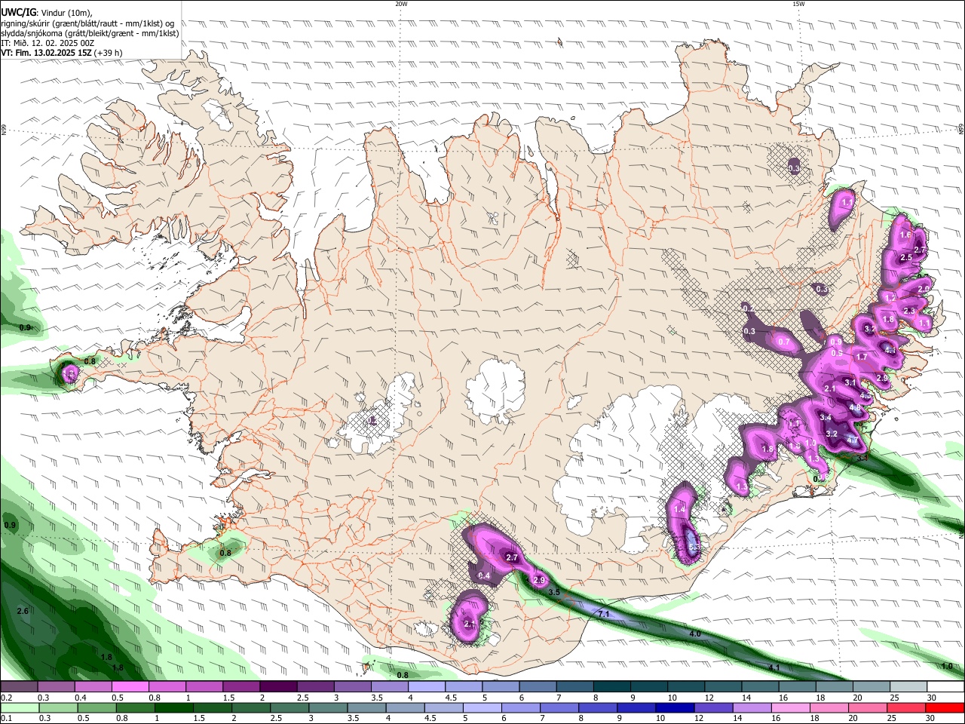Click the 1.6 snow value on the east coast
This screenshot has width=965, height=724.
click(x=905, y=235)
